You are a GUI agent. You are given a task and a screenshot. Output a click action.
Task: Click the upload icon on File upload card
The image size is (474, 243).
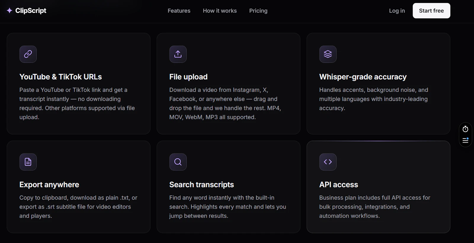[178, 54]
